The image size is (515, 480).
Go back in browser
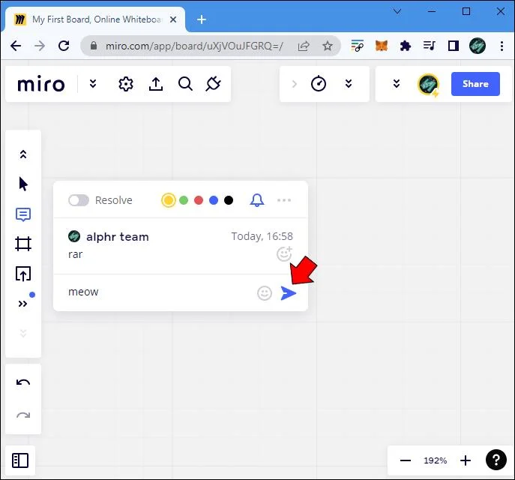pyautogui.click(x=16, y=46)
